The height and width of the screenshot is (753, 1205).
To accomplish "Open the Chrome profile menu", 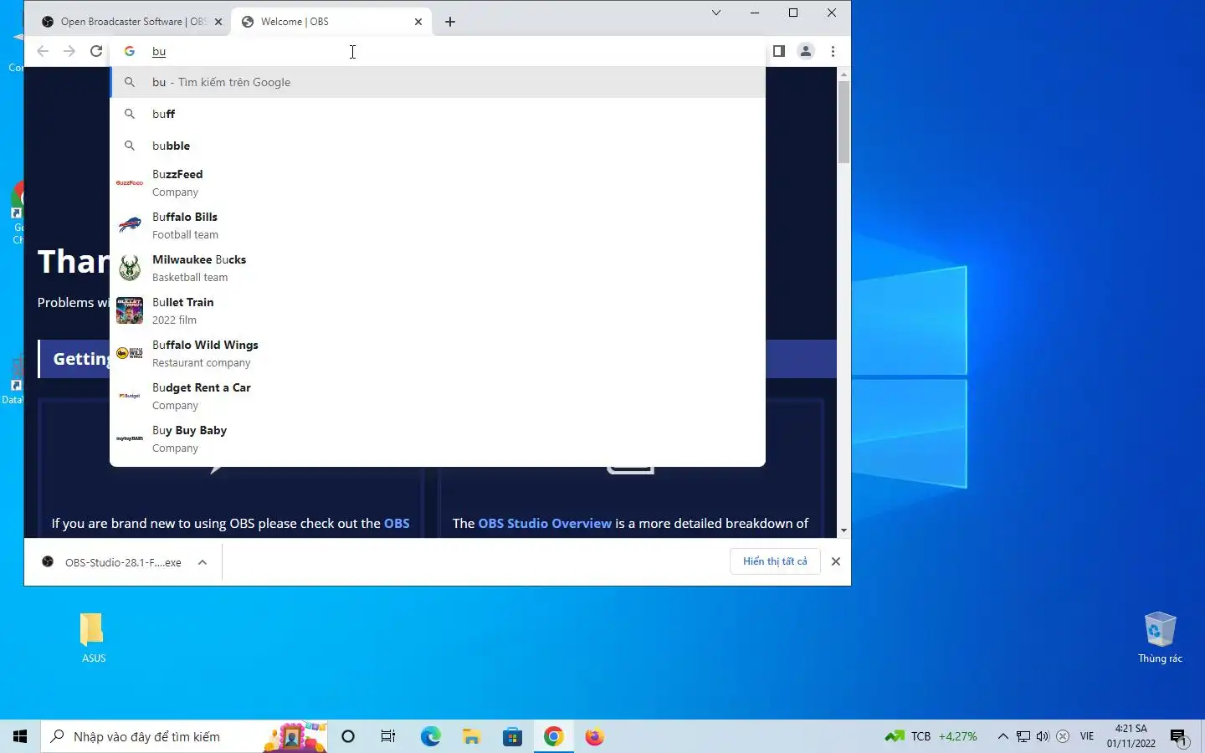I will [806, 51].
